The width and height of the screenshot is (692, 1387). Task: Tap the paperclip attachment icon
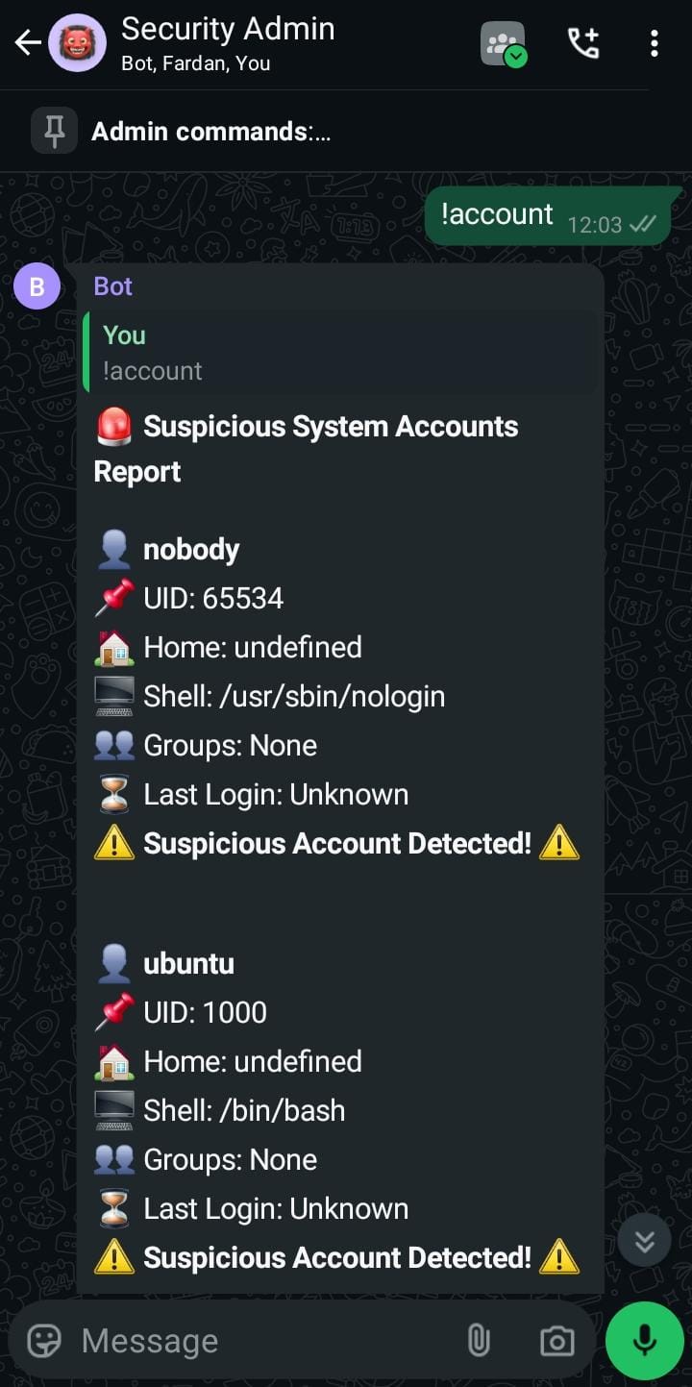(x=479, y=1341)
